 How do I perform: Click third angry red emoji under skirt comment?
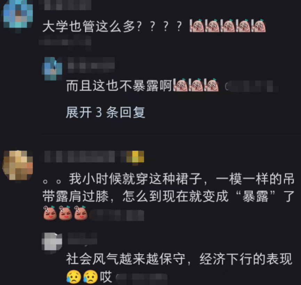[81, 213]
